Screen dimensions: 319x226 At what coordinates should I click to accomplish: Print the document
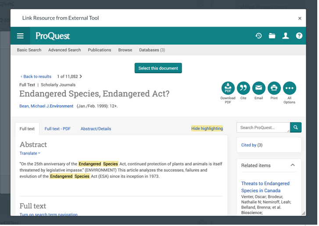pyautogui.click(x=274, y=88)
